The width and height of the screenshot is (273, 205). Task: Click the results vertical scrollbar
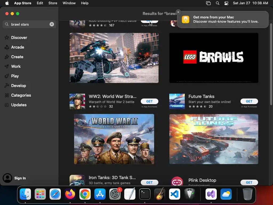pyautogui.click(x=271, y=64)
